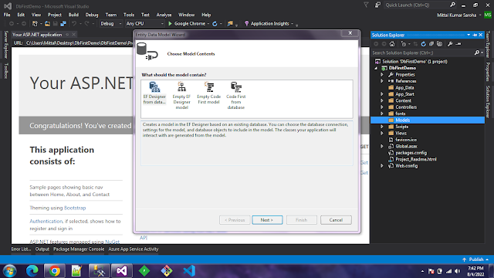Open the Team menu
Screen dimensions: 494x278
click(111, 15)
